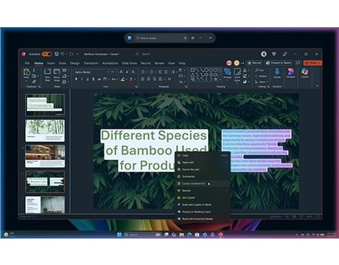The image size is (339, 265).
Task: Toggle Underline formatting
Action: 88,79
